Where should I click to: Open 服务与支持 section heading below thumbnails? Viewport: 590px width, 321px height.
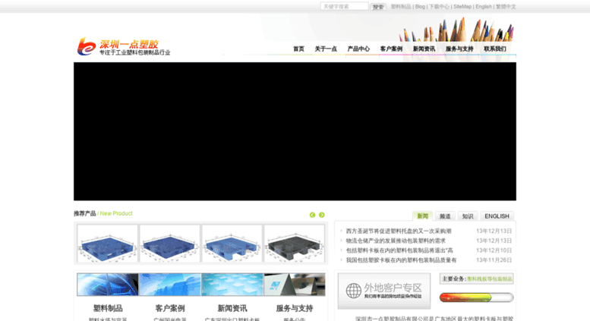tap(295, 308)
